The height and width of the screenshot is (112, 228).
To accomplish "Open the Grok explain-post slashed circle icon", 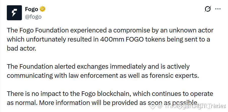I will click(x=208, y=9).
